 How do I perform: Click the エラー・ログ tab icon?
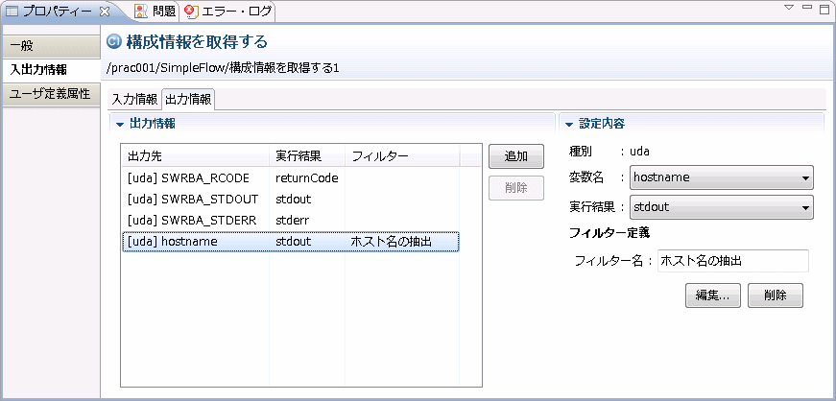click(191, 12)
